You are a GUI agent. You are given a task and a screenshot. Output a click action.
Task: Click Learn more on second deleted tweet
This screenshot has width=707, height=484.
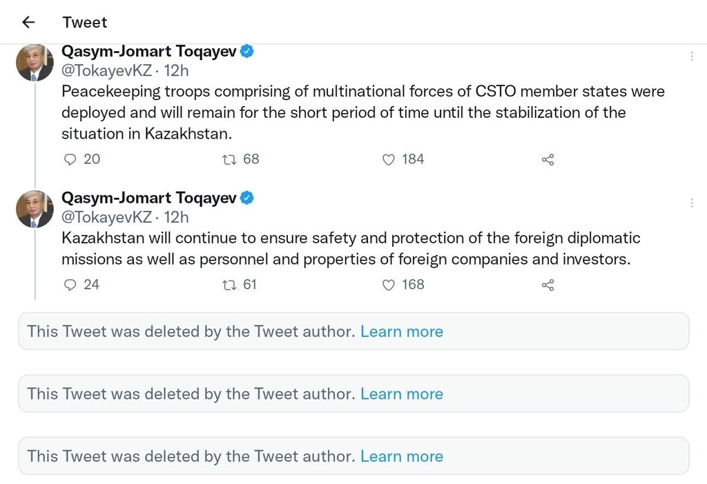402,394
